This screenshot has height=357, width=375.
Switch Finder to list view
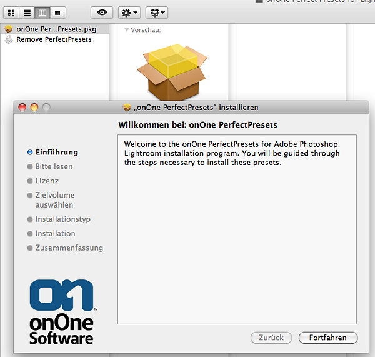(x=27, y=13)
